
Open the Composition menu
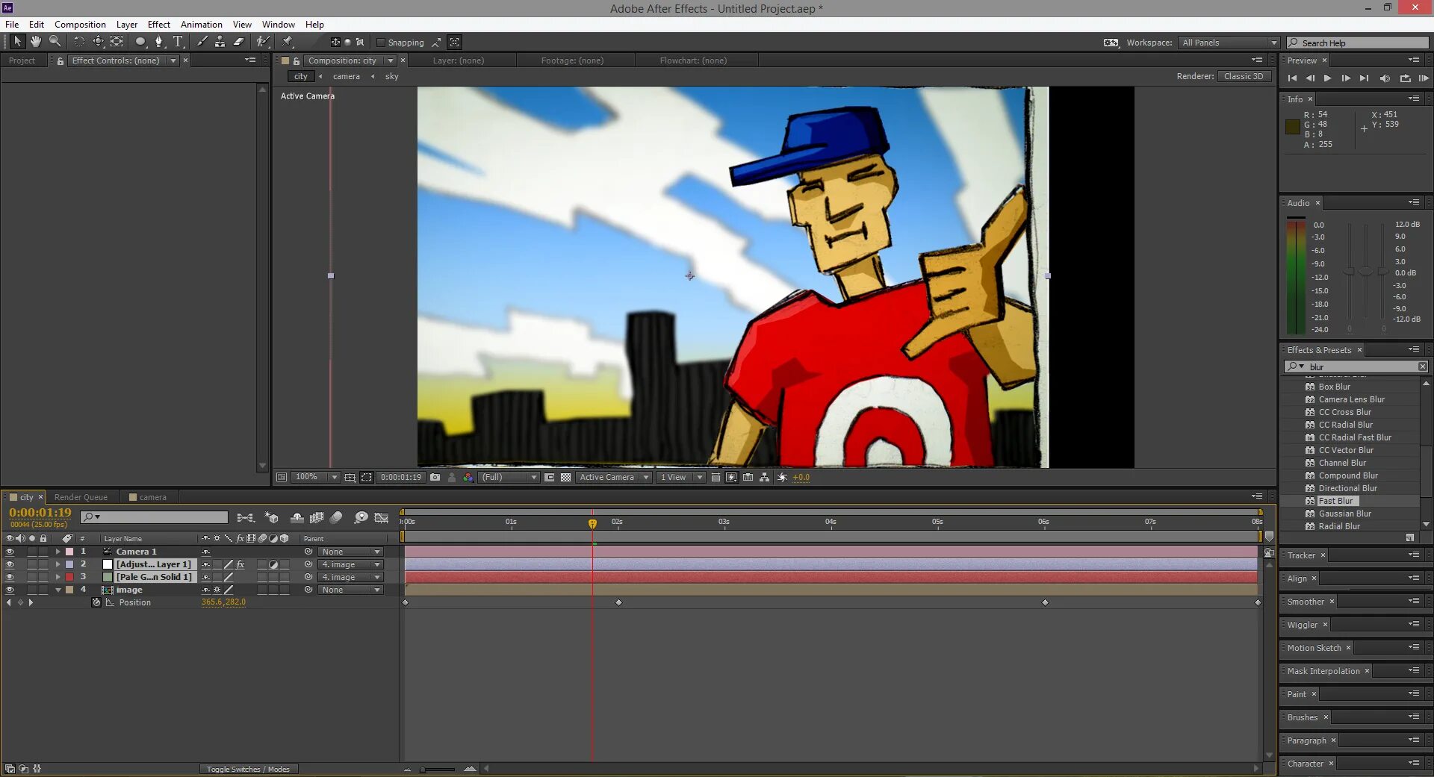80,25
